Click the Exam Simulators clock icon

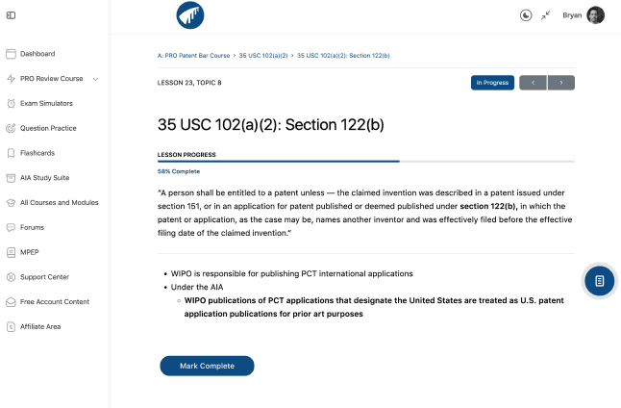pyautogui.click(x=11, y=103)
